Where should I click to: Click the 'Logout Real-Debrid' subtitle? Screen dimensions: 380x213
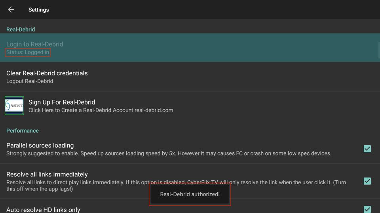30,81
